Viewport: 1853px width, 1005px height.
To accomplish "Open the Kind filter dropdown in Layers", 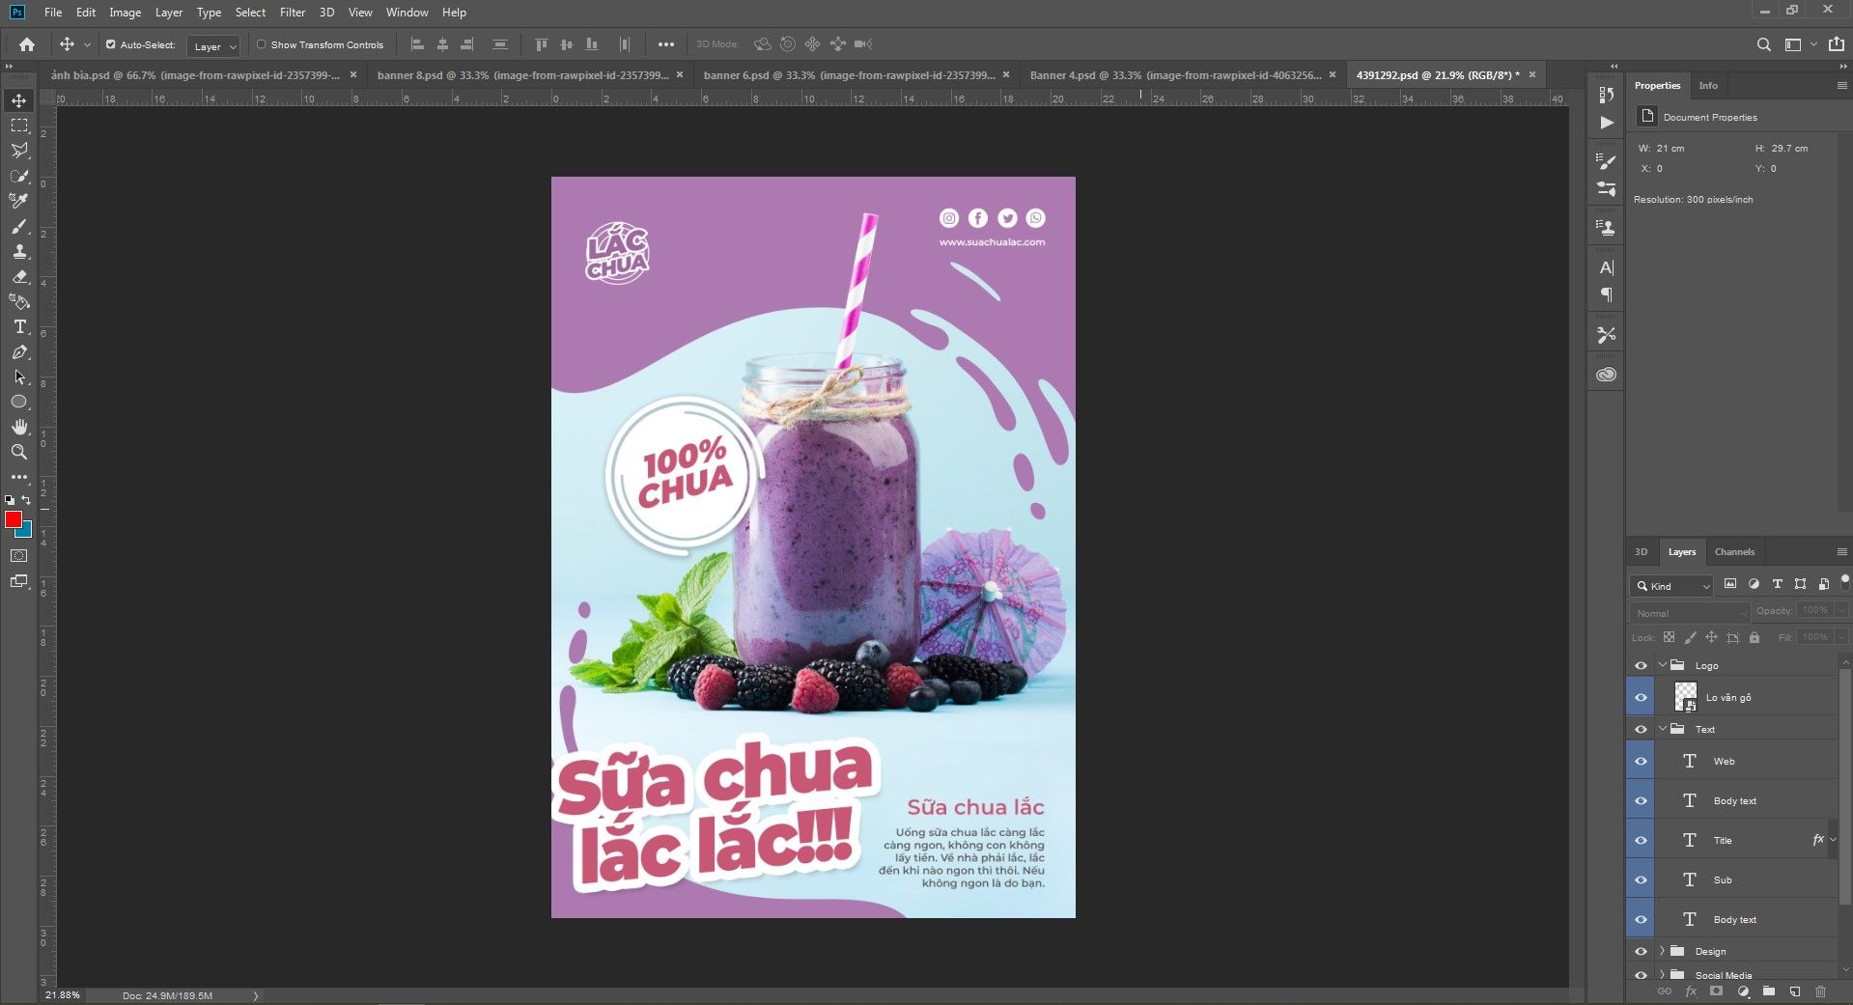I will (x=1671, y=586).
